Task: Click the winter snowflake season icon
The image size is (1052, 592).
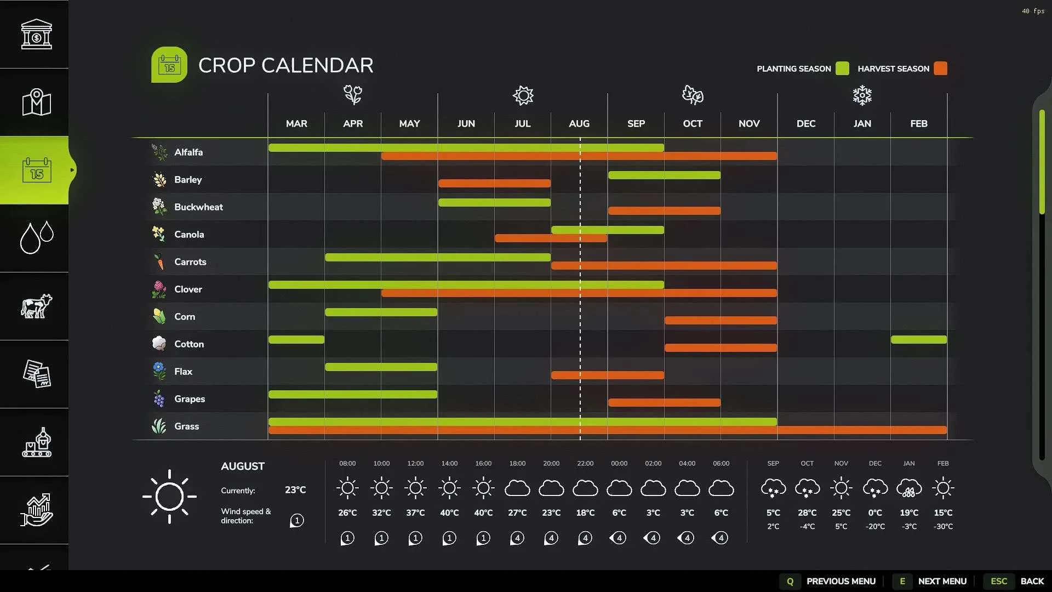Action: coord(862,95)
